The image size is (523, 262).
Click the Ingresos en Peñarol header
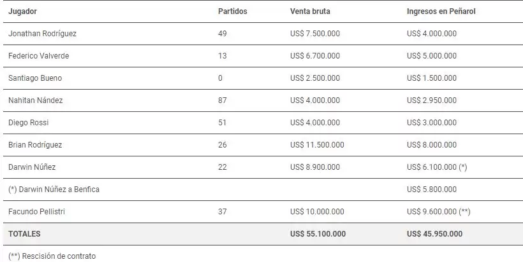point(441,11)
